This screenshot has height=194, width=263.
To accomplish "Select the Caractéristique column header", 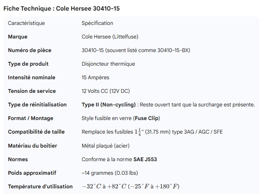I will click(26, 23).
